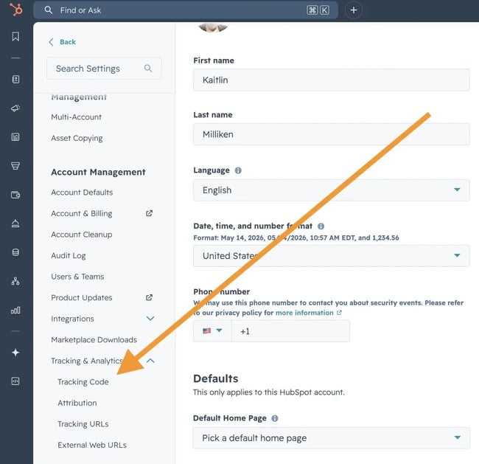Click the First name field with Kaitlin
The width and height of the screenshot is (479, 464).
331,80
